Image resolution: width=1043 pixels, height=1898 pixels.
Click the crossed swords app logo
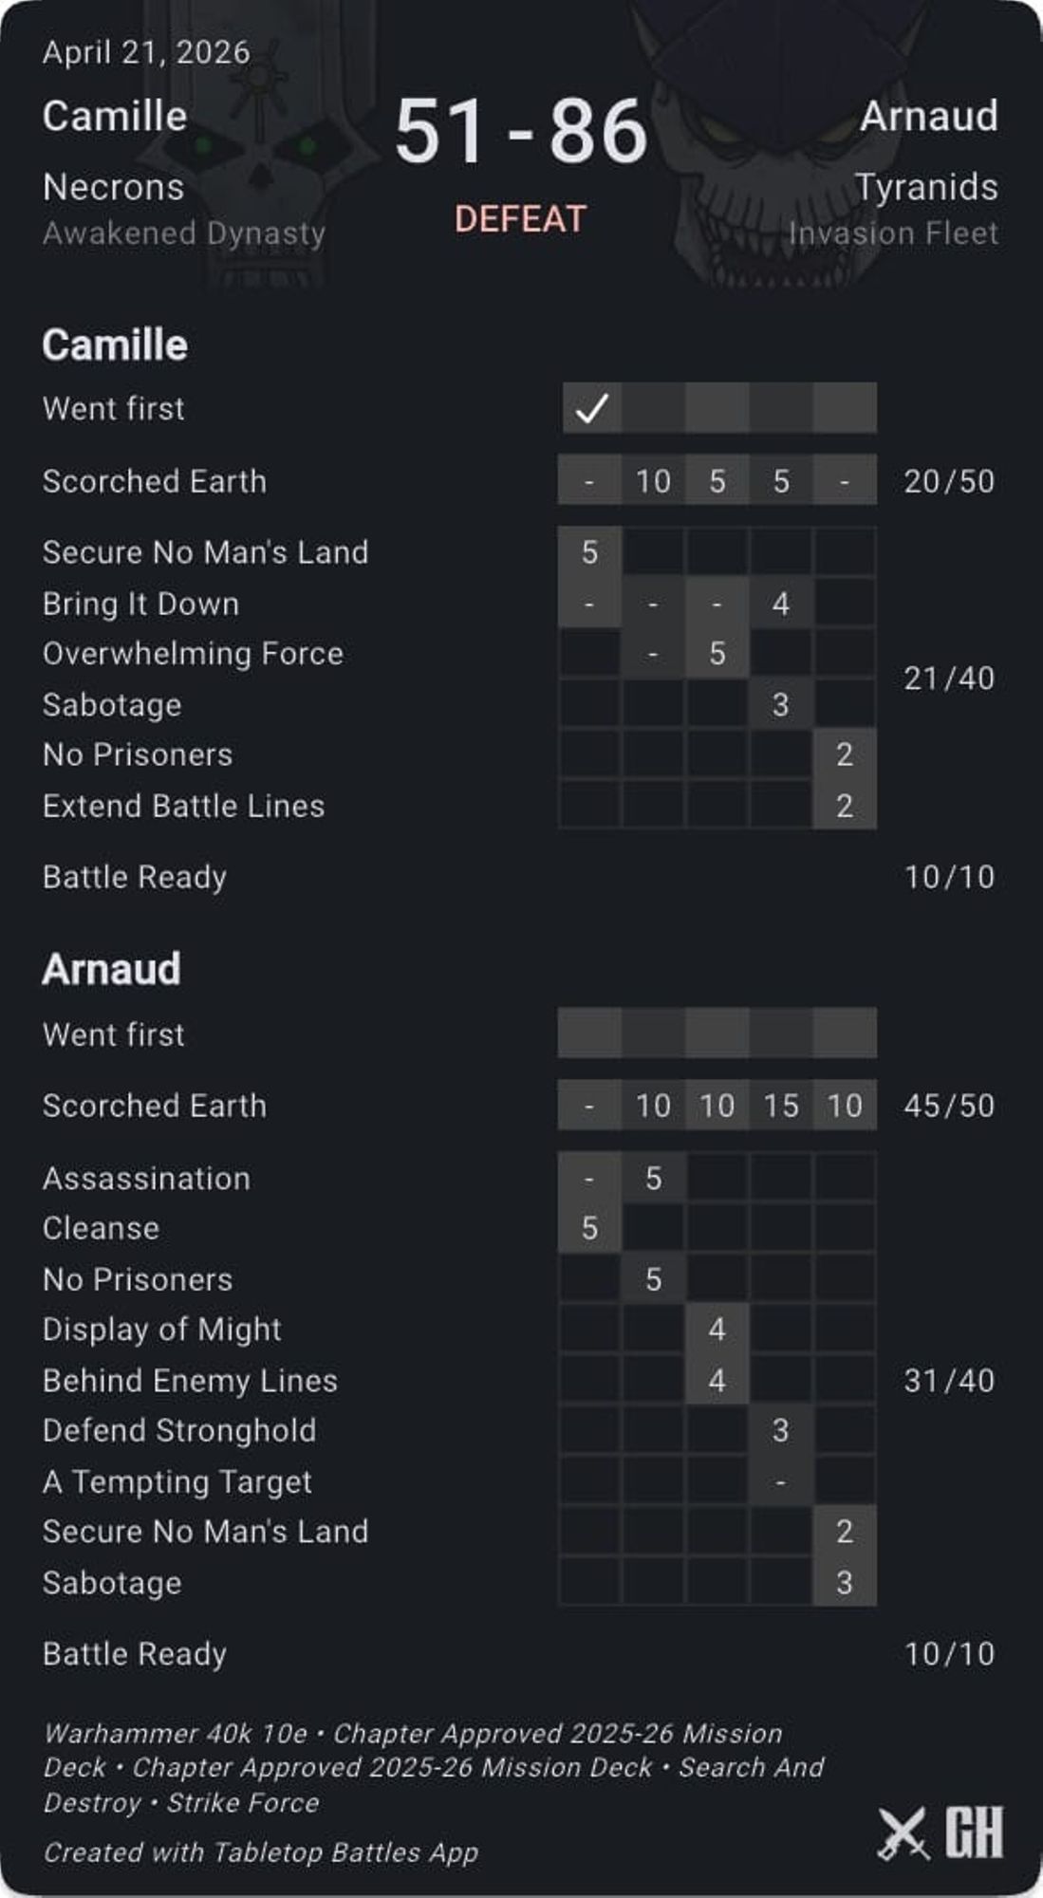[x=903, y=1833]
